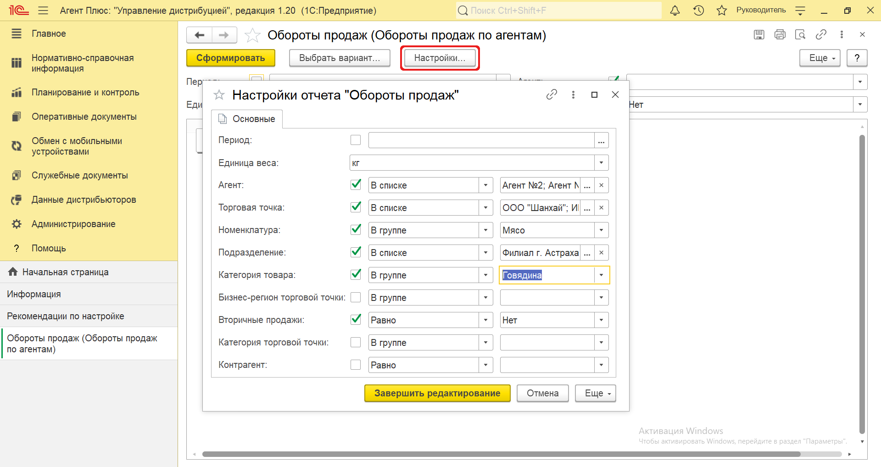881x467 pixels.
Task: Uncheck the Вторичные продажи checkbox
Action: (x=356, y=320)
